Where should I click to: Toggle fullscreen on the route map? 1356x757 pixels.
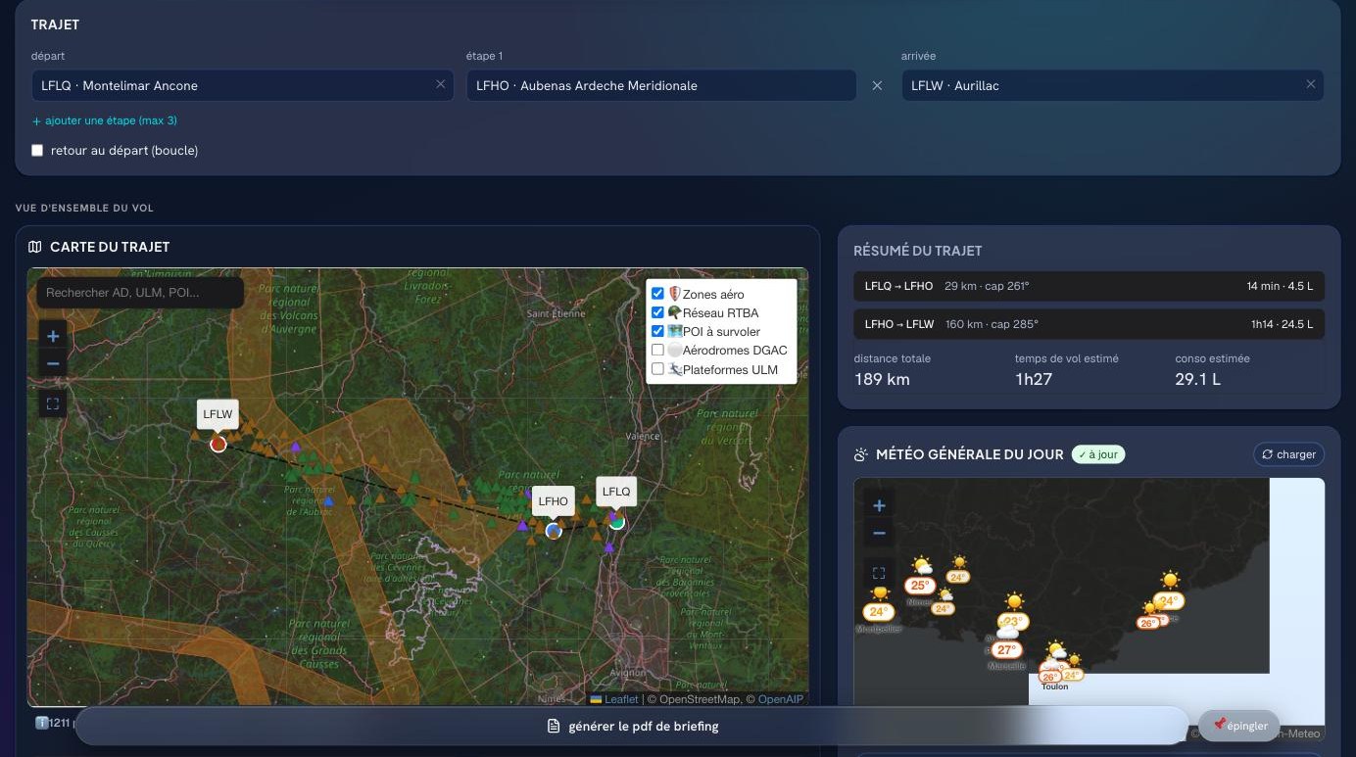tap(53, 403)
